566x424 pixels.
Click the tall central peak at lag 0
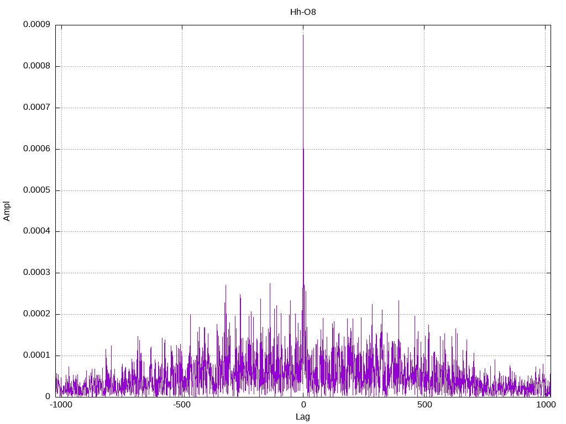303,162
